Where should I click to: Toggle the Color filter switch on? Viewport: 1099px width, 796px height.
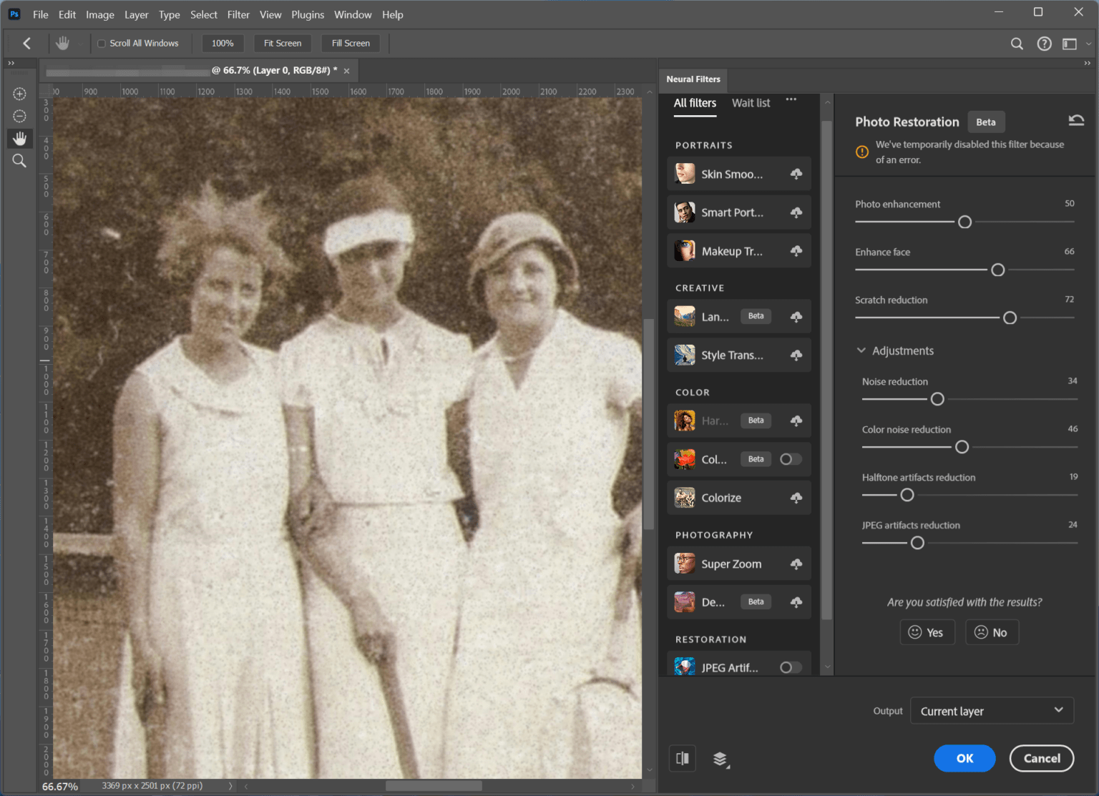point(790,458)
